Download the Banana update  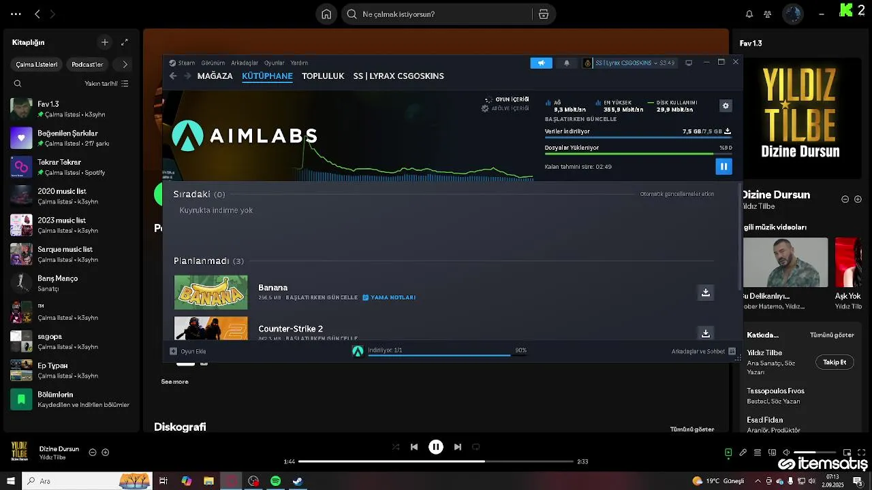pyautogui.click(x=706, y=292)
